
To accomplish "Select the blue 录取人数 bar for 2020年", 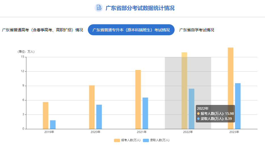I will point(99,117).
